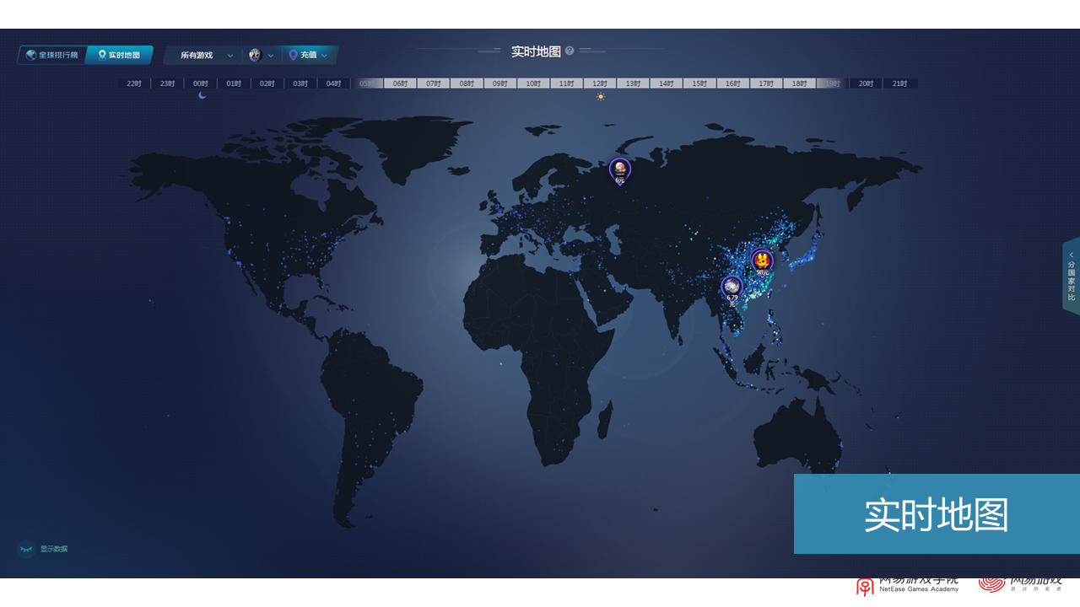Expand the 所有游戏 games dropdown

pyautogui.click(x=205, y=56)
